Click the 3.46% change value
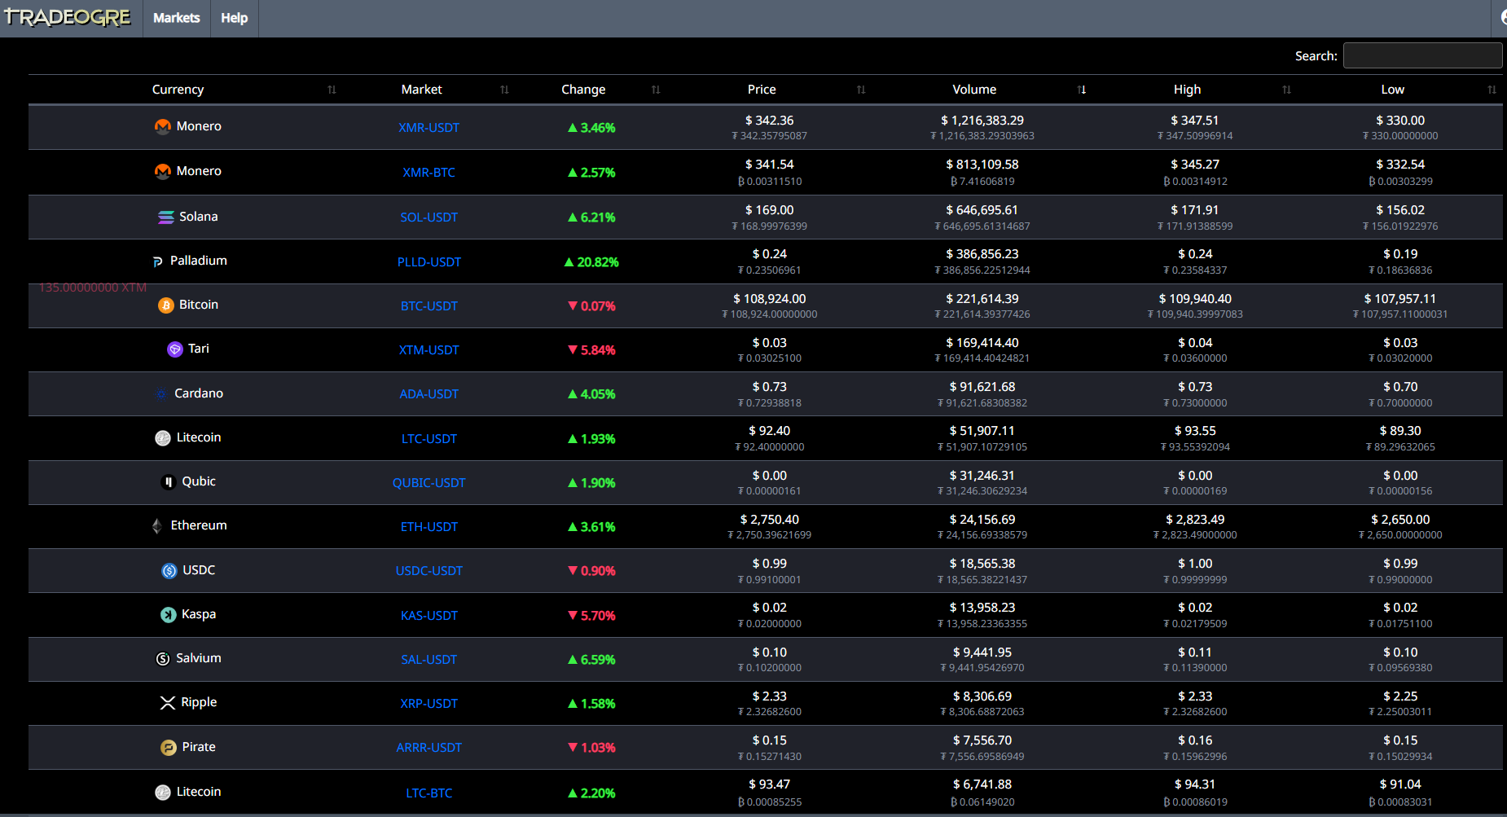 pyautogui.click(x=598, y=128)
